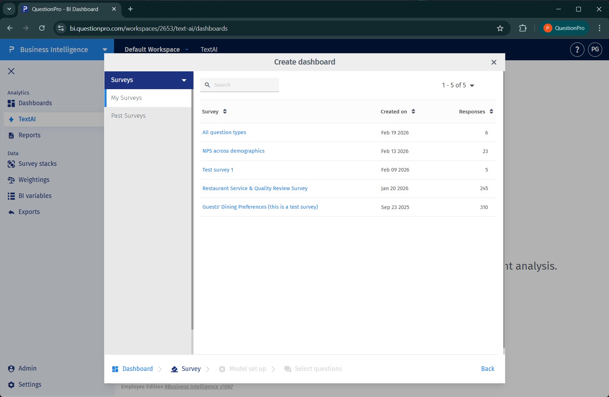The height and width of the screenshot is (397, 609).
Task: Select Past Surveys tab
Action: (128, 116)
